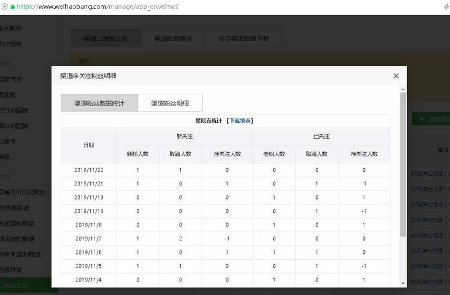The height and width of the screenshot is (295, 450).
Task: Click the 日期 column header
Action: click(x=88, y=145)
